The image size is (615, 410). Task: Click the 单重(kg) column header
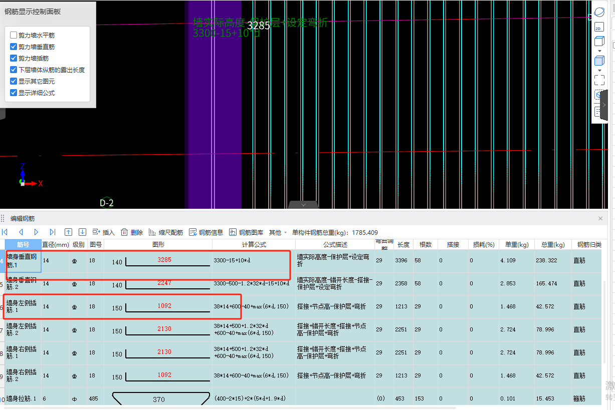click(x=517, y=245)
